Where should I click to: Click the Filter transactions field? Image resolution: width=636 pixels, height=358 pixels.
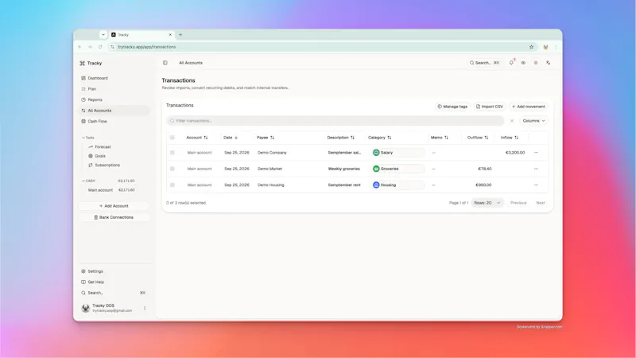point(335,121)
